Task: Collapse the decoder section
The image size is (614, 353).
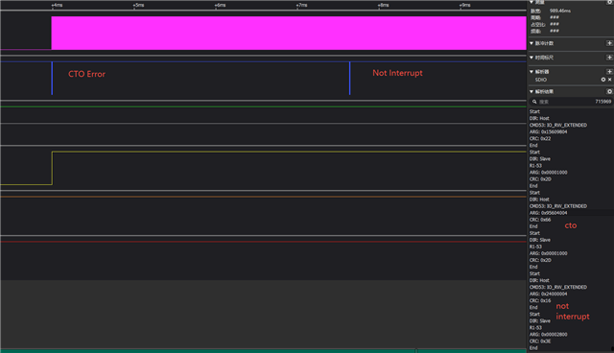Action: 531,72
